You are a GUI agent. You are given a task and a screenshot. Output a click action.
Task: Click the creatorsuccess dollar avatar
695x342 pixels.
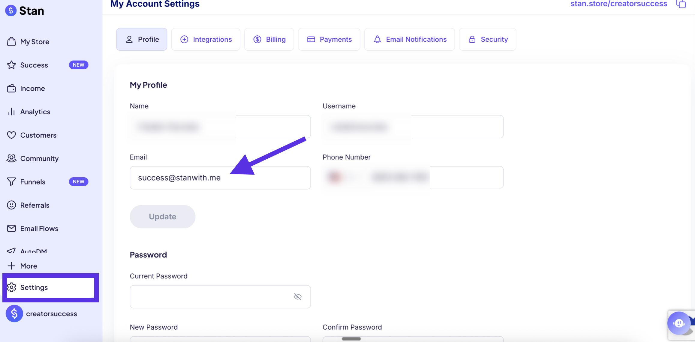point(14,313)
